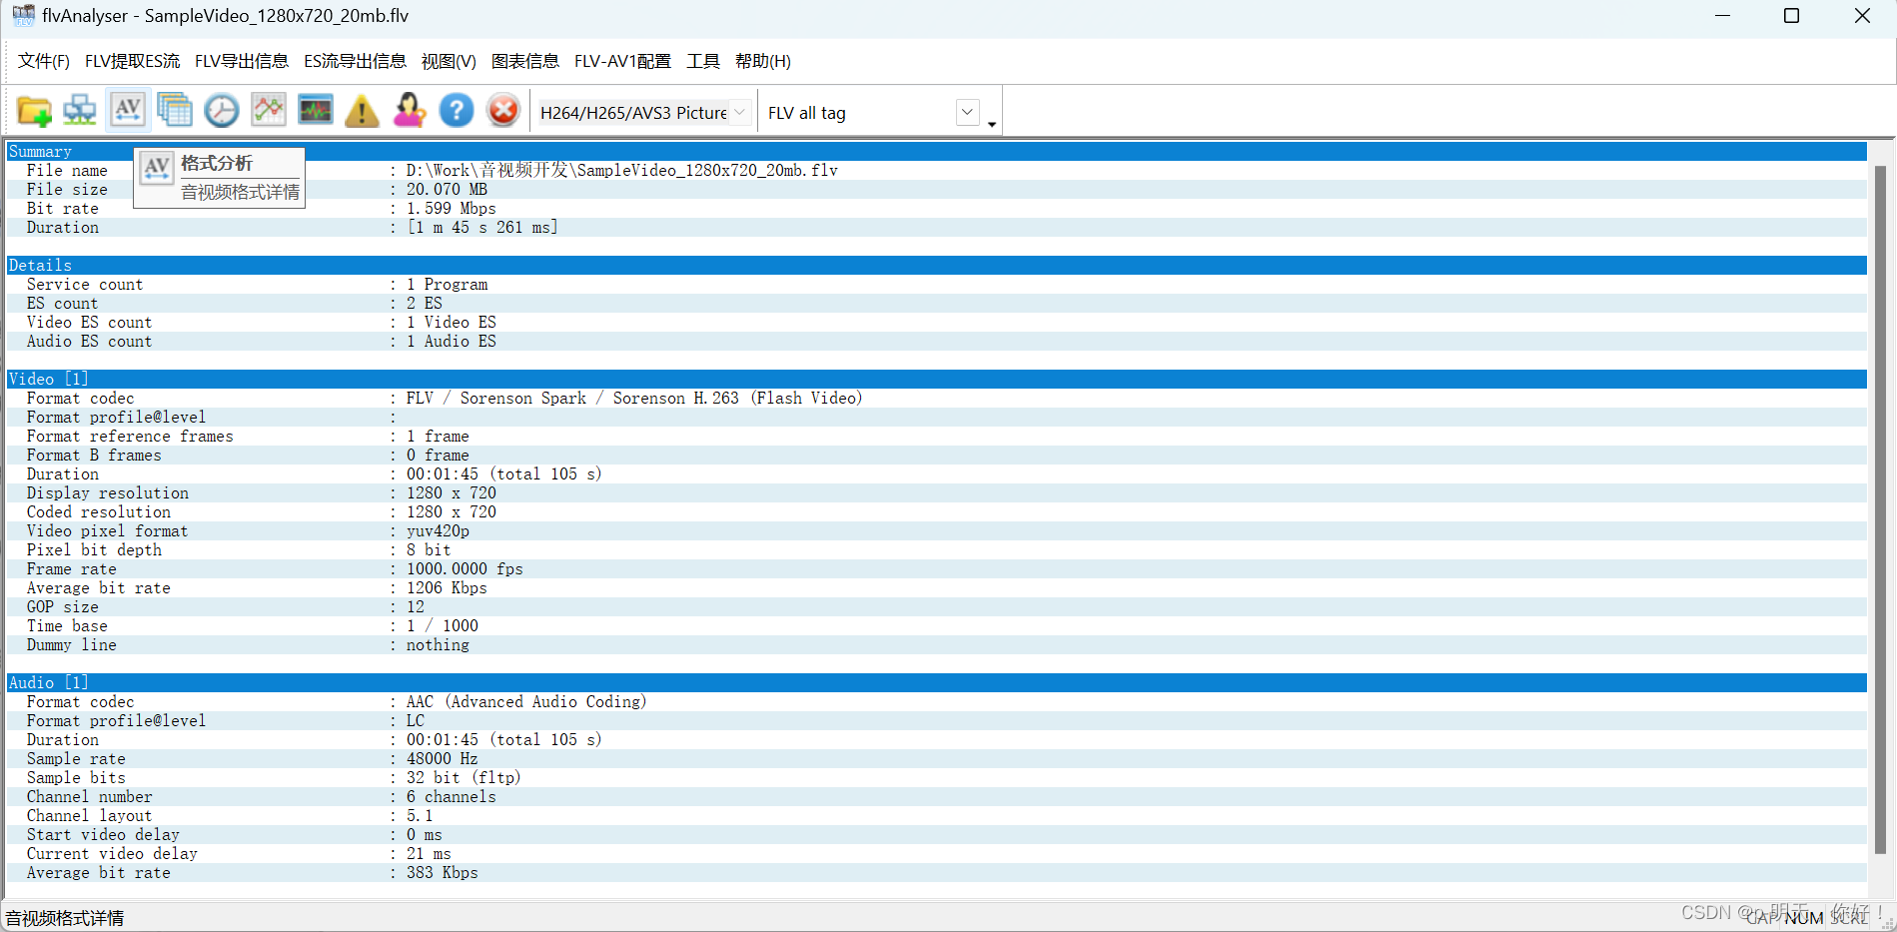This screenshot has height=932, width=1897.
Task: Click the Sorenson Spark video codec value
Action: 633,398
